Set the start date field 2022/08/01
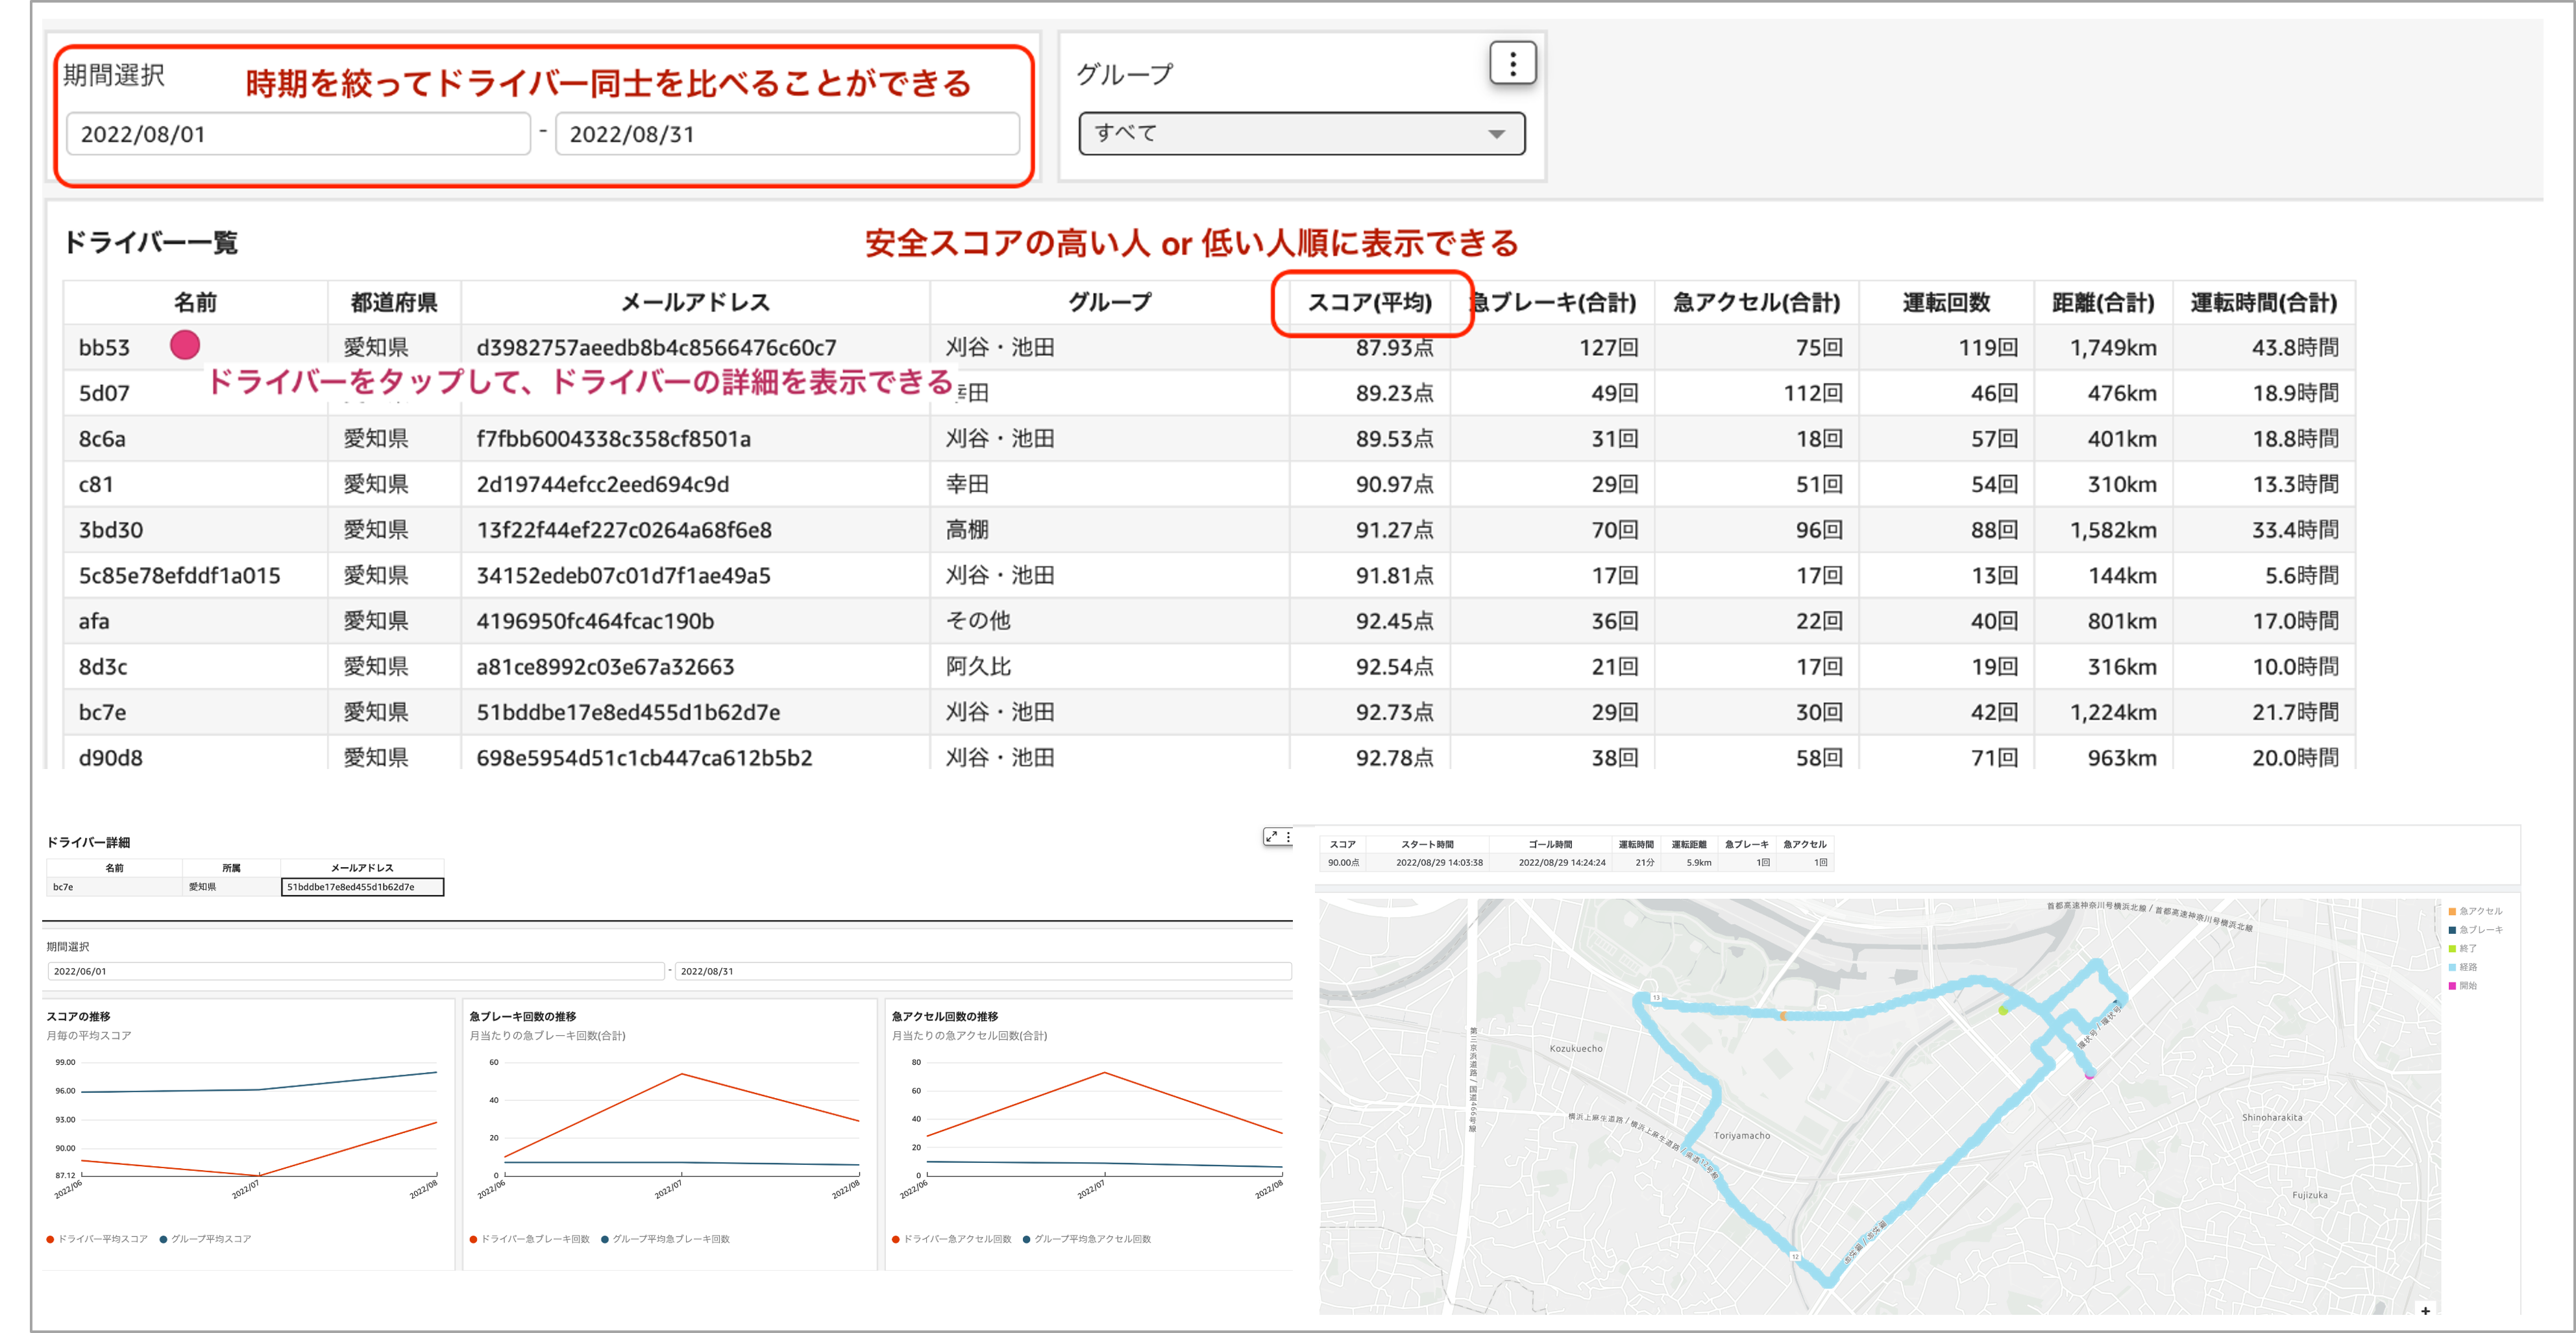This screenshot has height=1333, width=2576. (298, 134)
